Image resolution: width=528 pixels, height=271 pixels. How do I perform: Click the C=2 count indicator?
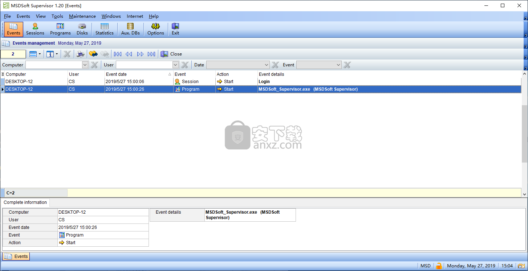pyautogui.click(x=36, y=193)
